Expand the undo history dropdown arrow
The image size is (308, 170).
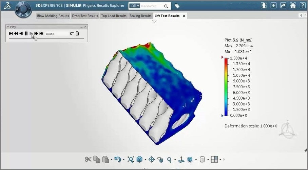coord(123,160)
